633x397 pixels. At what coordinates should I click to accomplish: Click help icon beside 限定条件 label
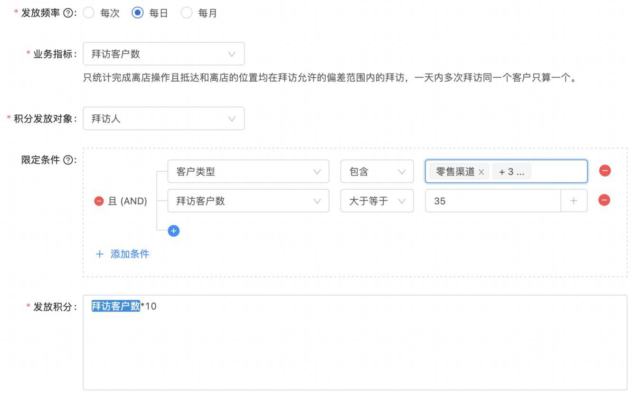coord(68,160)
